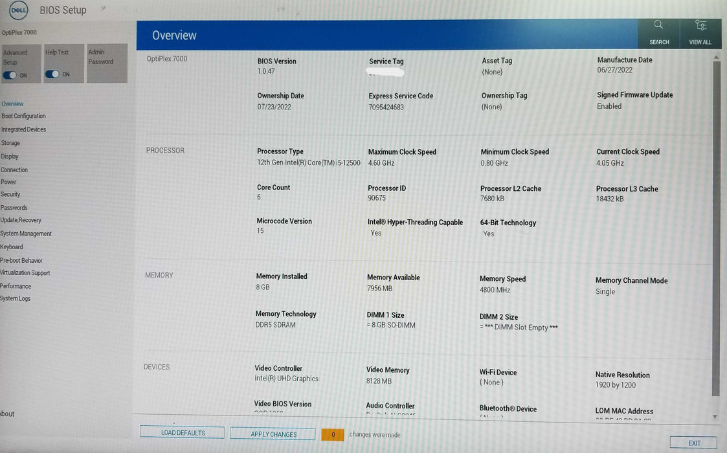Open System Management section
This screenshot has height=453, width=727.
(26, 234)
